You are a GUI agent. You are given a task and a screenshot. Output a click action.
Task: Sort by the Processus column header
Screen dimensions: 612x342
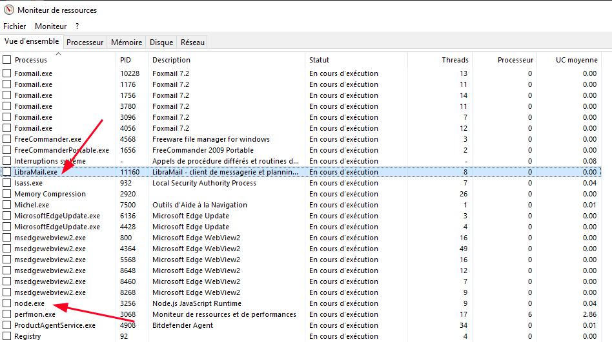[31, 60]
